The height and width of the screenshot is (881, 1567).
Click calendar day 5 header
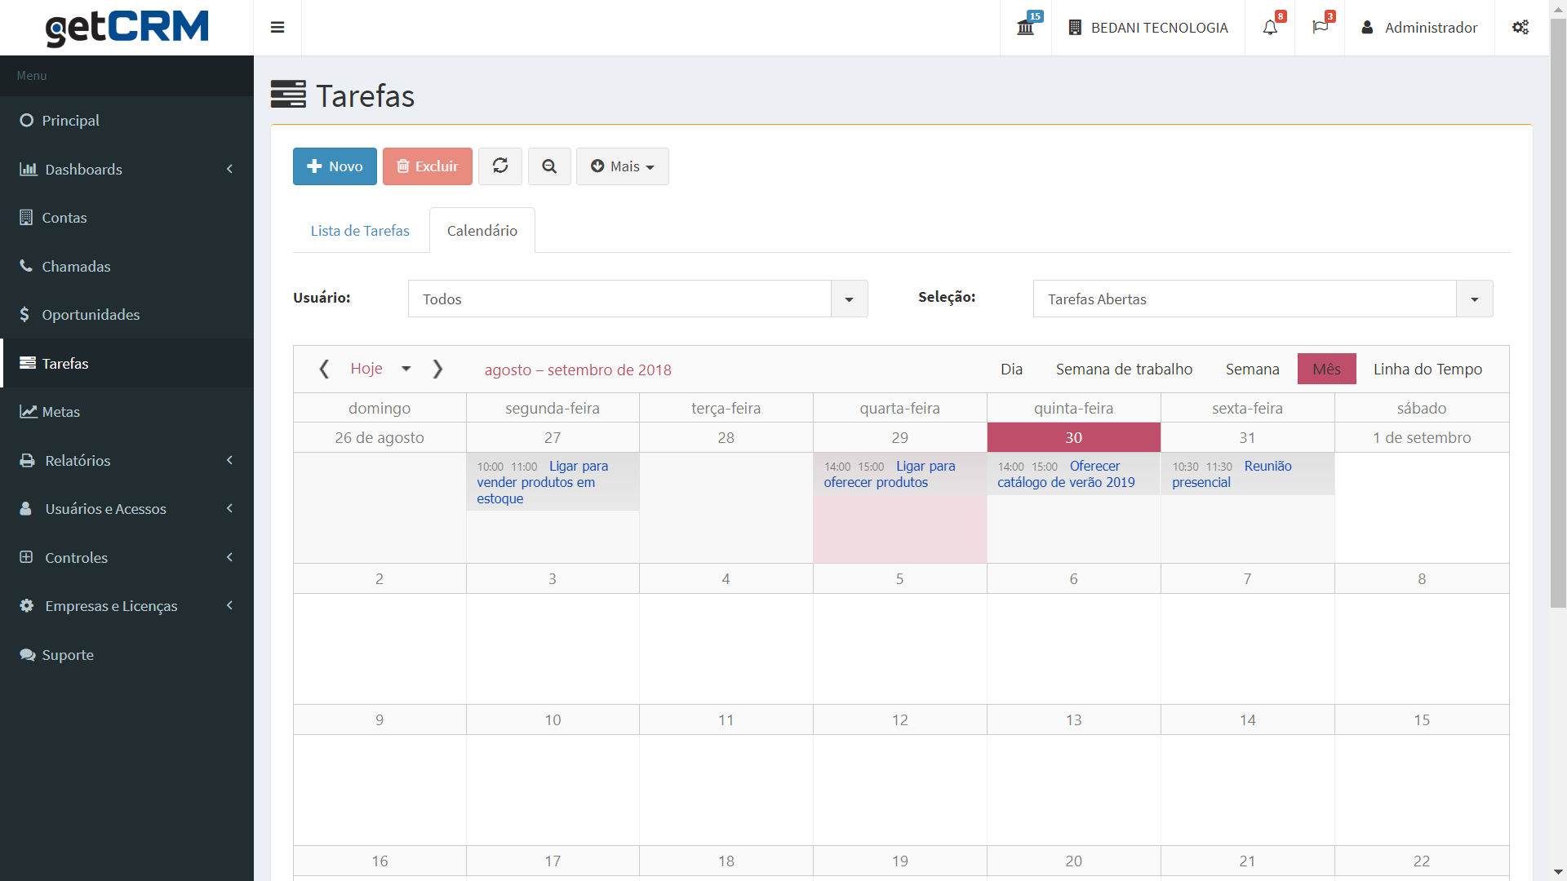coord(899,579)
